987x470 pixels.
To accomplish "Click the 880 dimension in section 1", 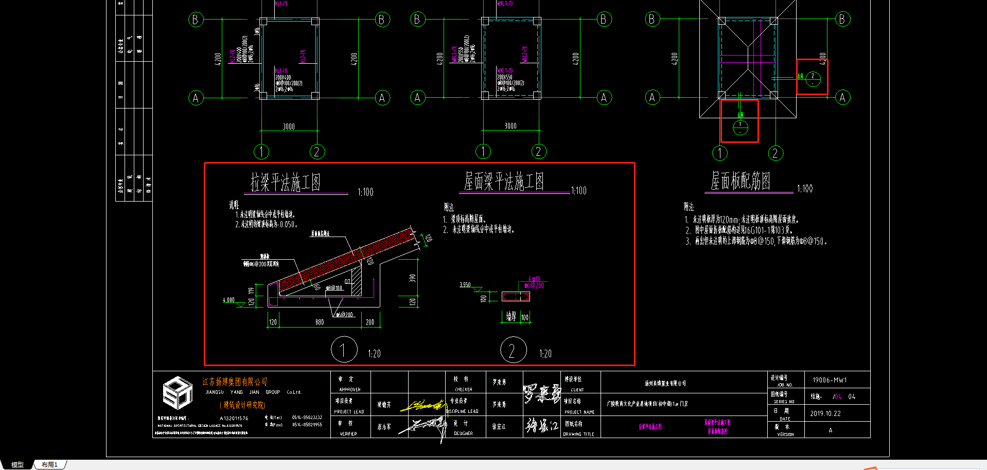I will pos(320,322).
